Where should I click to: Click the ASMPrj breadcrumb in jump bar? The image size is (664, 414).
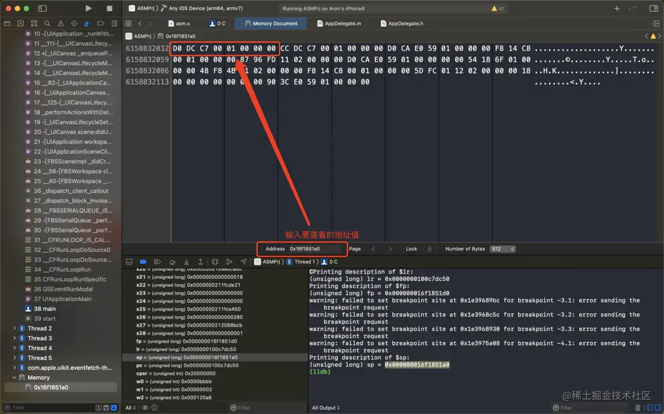pos(138,36)
